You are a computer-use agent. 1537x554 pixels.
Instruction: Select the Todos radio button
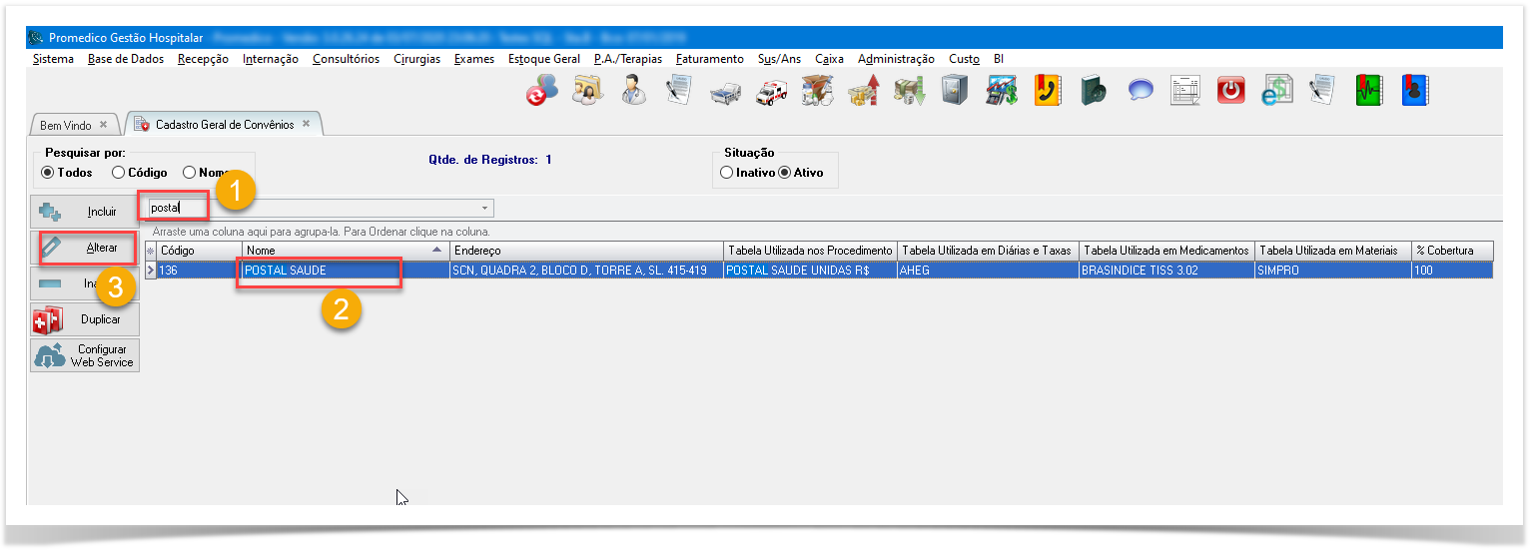click(x=47, y=173)
